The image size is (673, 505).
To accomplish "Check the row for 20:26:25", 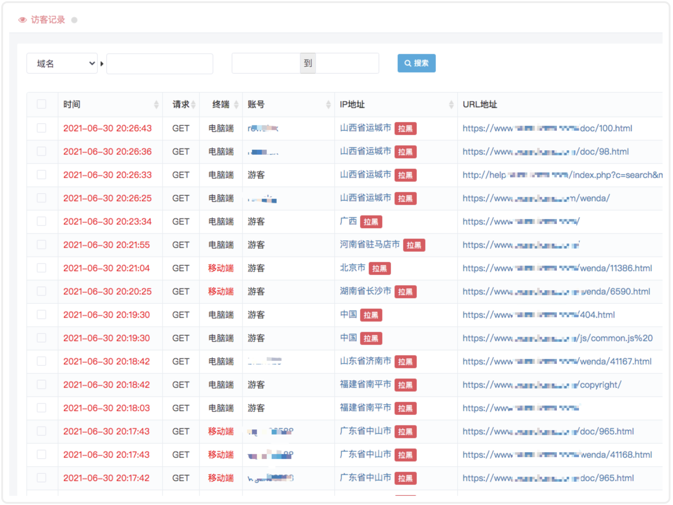I will [41, 198].
